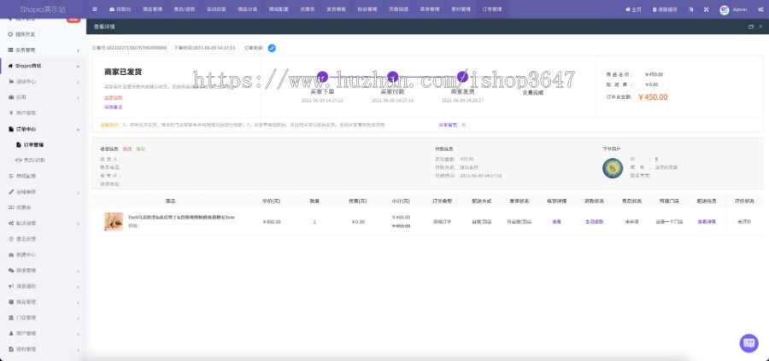Click the product thumbnail image in order row
This screenshot has height=361, width=769.
tap(114, 221)
